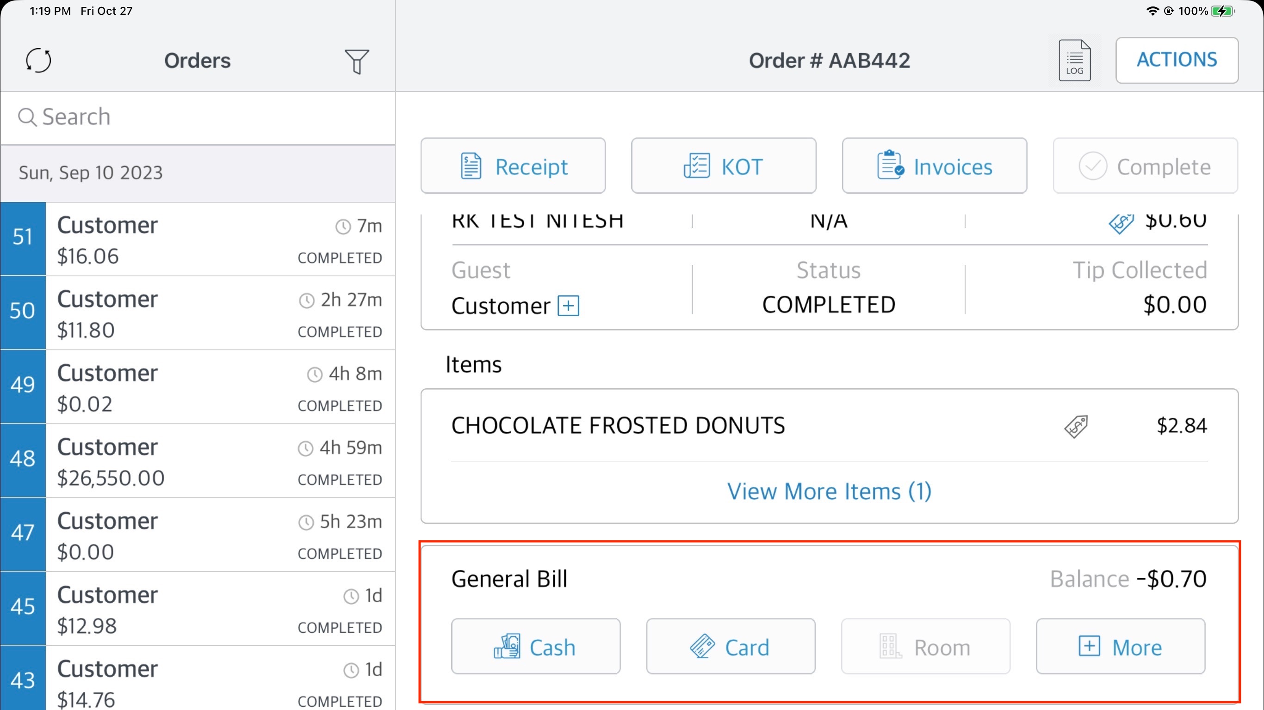Click the refresh orders icon

pyautogui.click(x=38, y=61)
